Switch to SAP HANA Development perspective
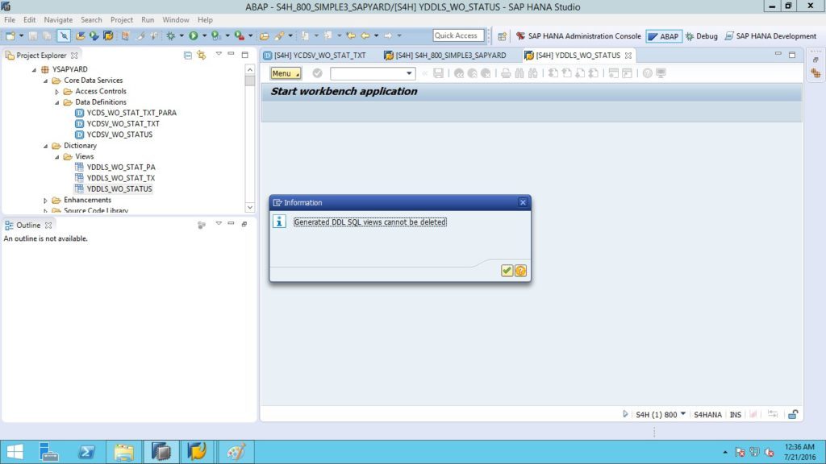 770,36
